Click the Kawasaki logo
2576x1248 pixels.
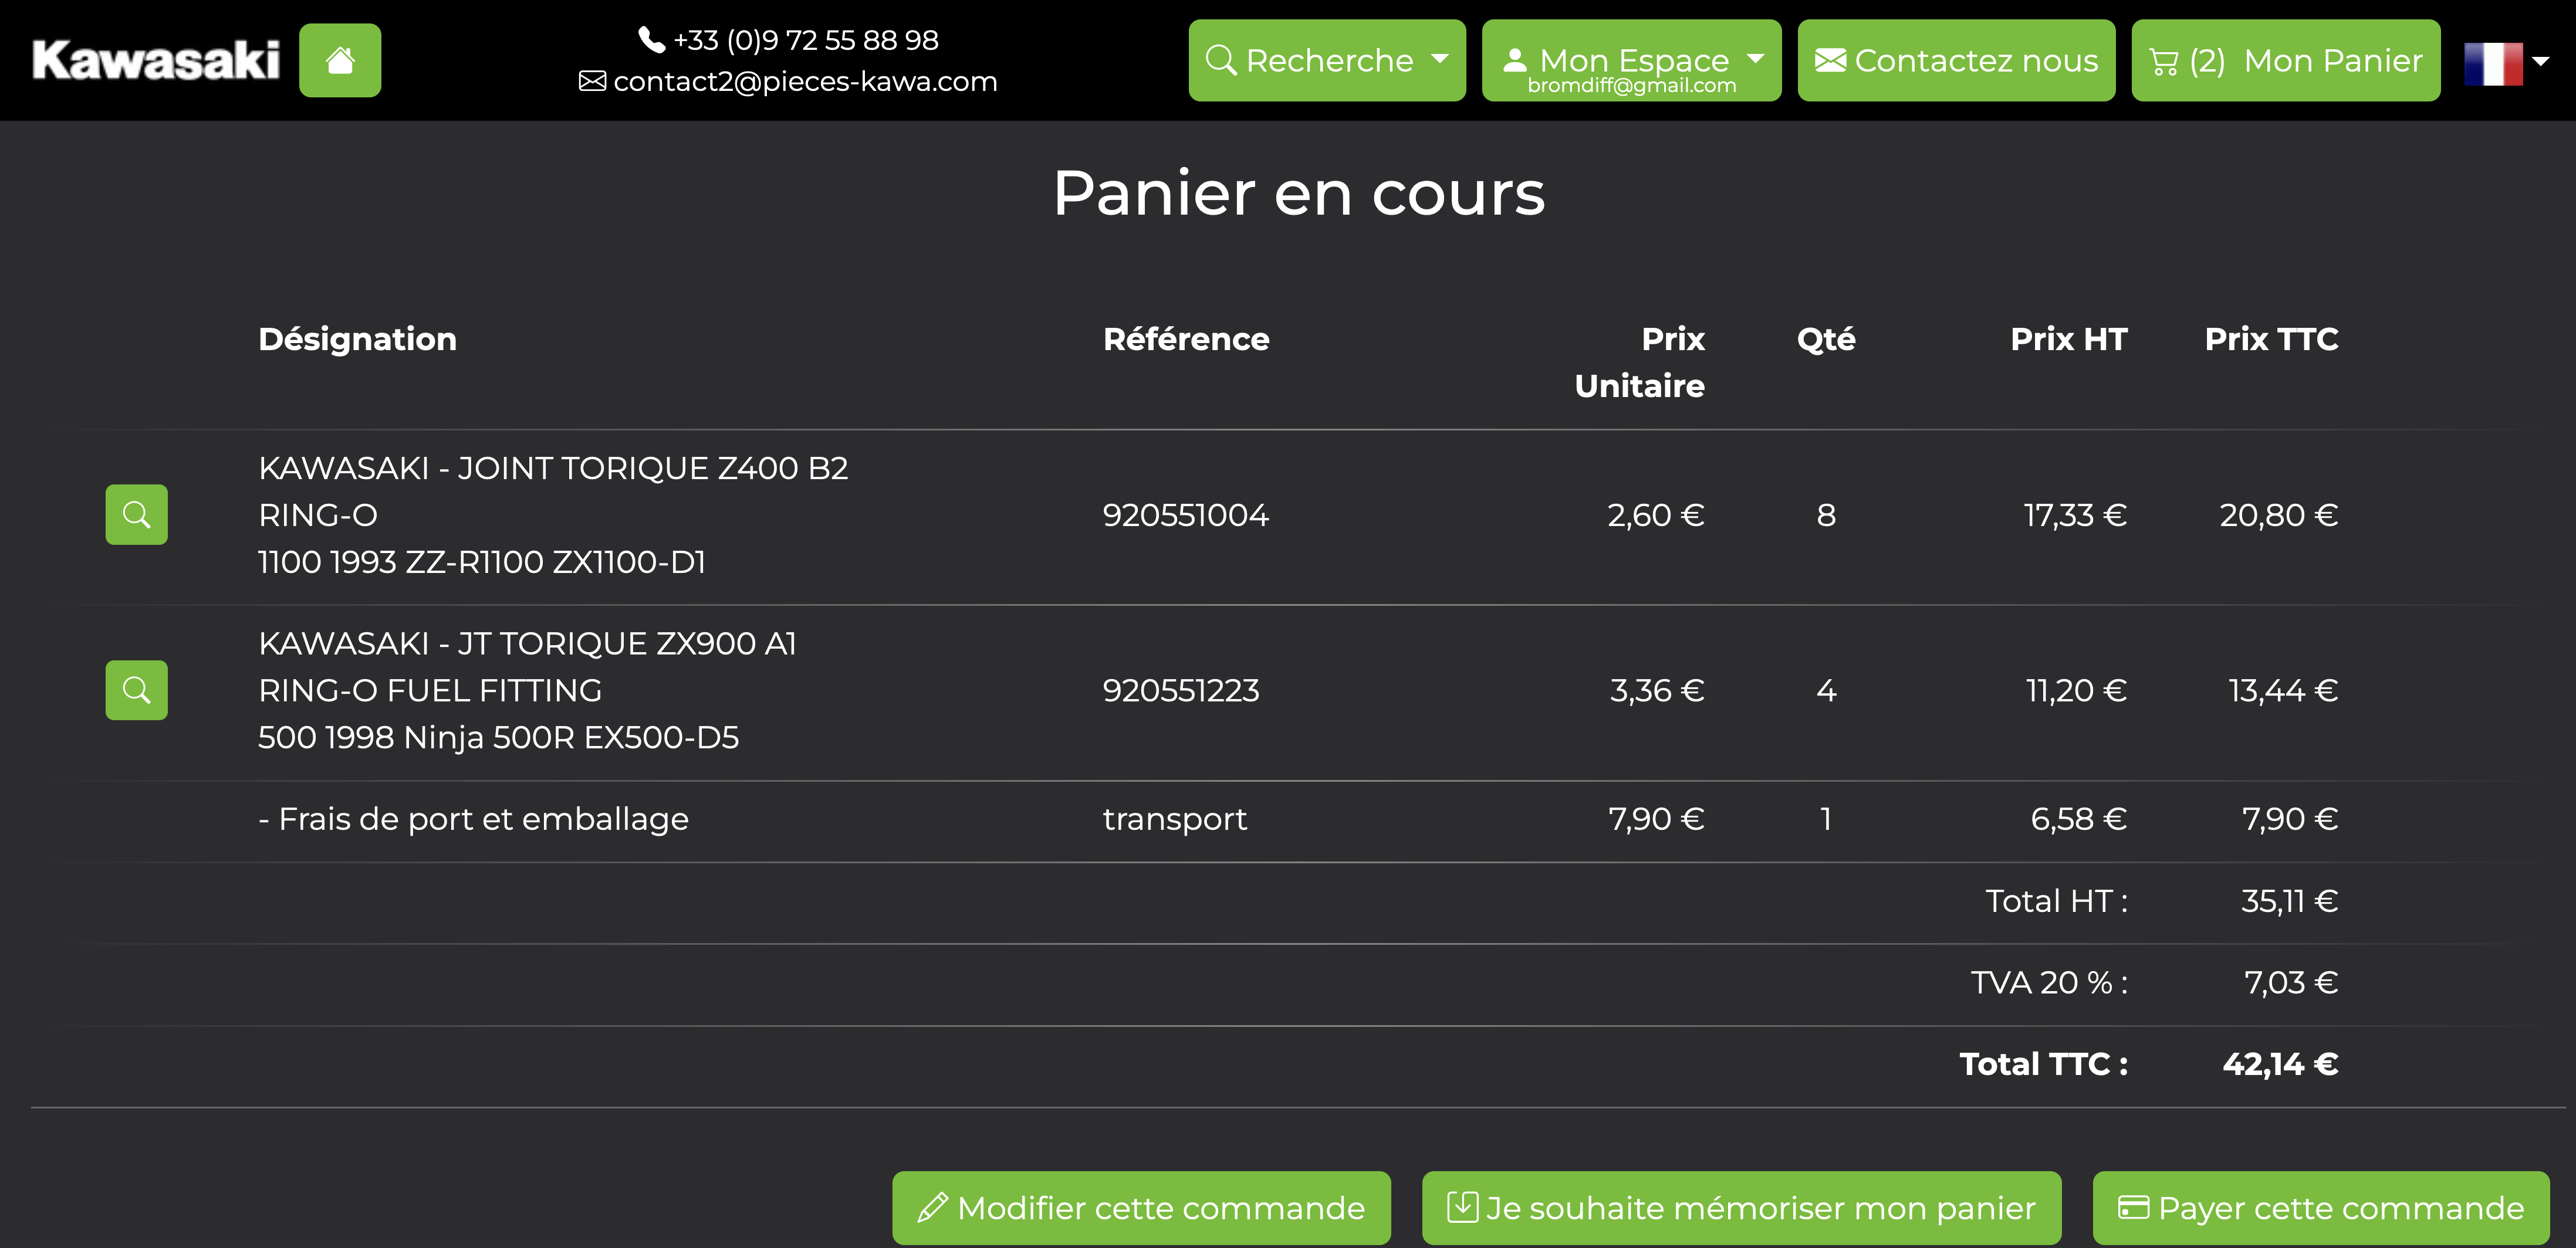155,60
